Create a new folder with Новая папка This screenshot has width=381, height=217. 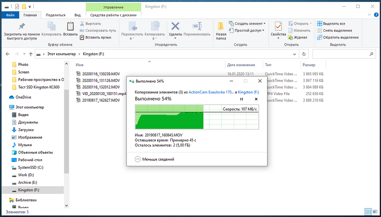click(221, 30)
